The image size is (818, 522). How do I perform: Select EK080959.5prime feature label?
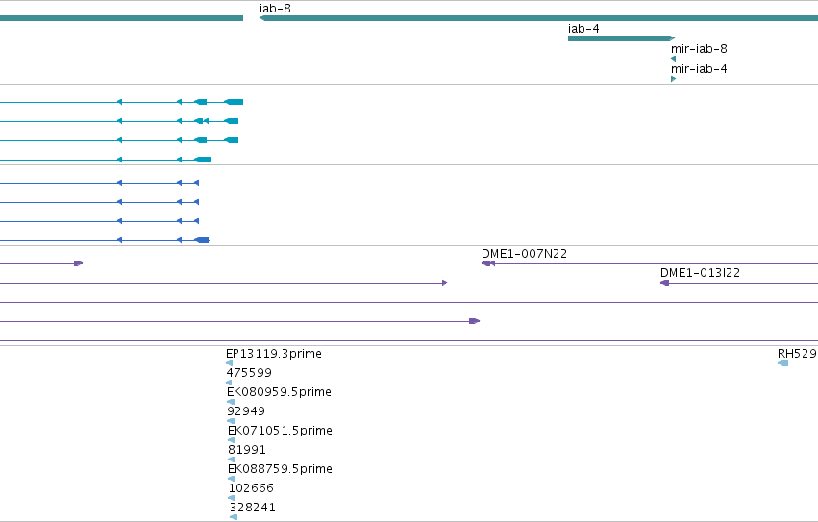pyautogui.click(x=279, y=392)
